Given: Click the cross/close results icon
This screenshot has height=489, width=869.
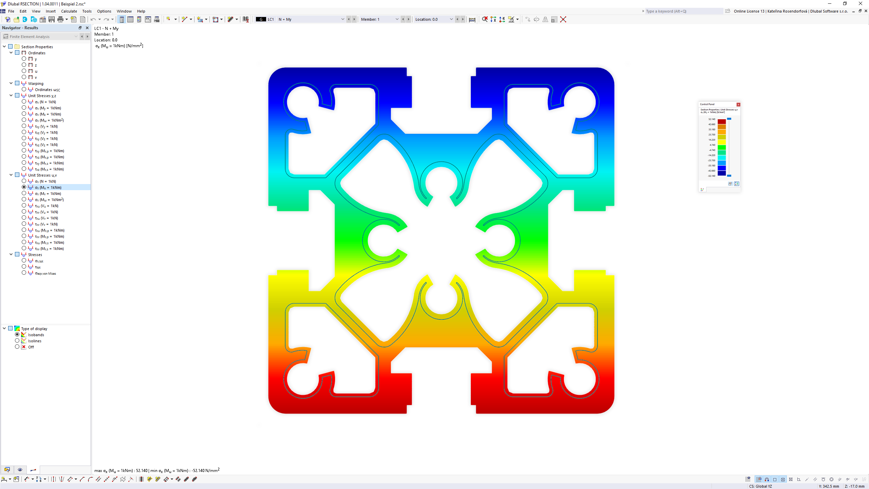Looking at the screenshot, I should pos(563,19).
